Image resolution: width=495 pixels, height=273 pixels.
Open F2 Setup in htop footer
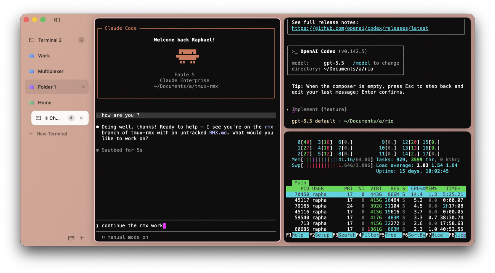pos(321,235)
